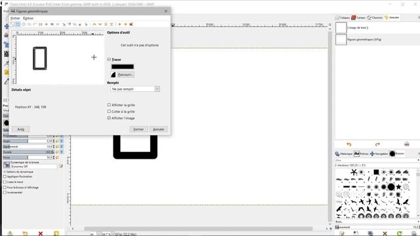Open Edition menu in Gfig dialog

coord(28,18)
